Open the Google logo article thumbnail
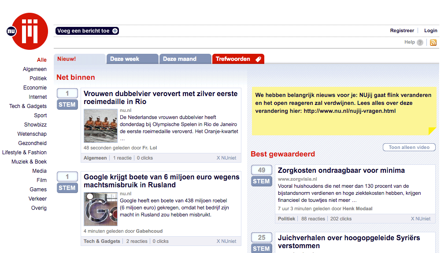The width and height of the screenshot is (448, 253). (x=100, y=209)
